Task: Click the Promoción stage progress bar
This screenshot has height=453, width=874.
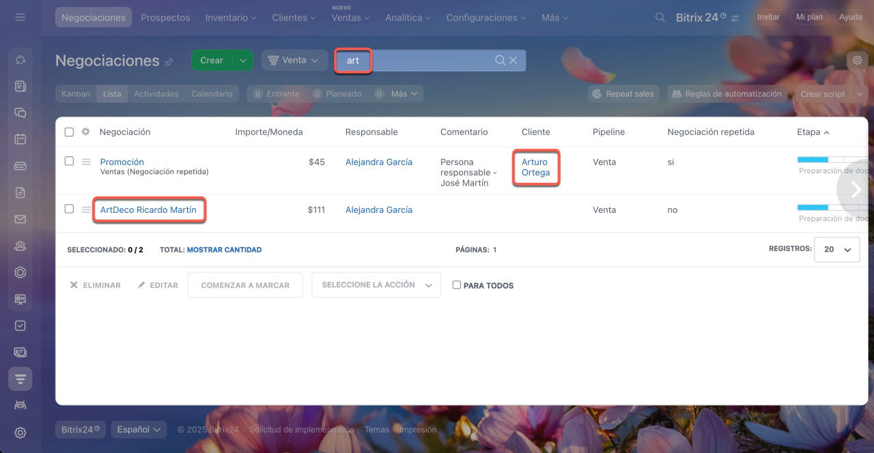Action: [x=833, y=160]
